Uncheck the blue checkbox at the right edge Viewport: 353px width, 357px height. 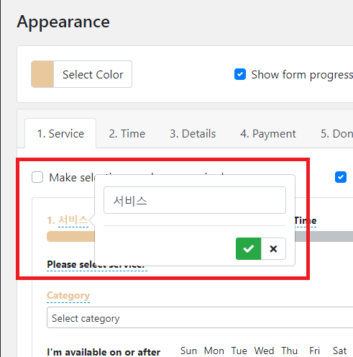click(x=341, y=177)
